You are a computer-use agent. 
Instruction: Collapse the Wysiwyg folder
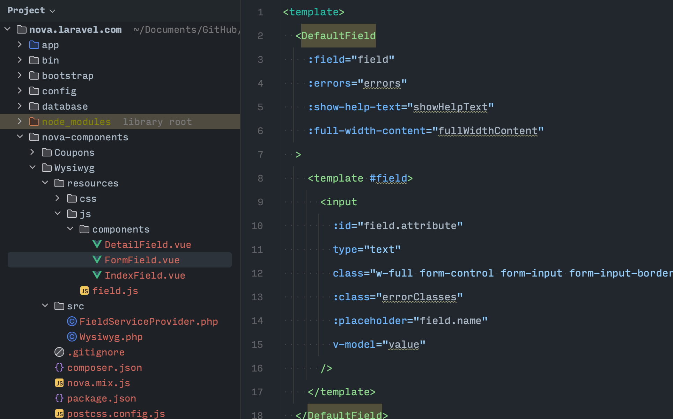pyautogui.click(x=32, y=168)
